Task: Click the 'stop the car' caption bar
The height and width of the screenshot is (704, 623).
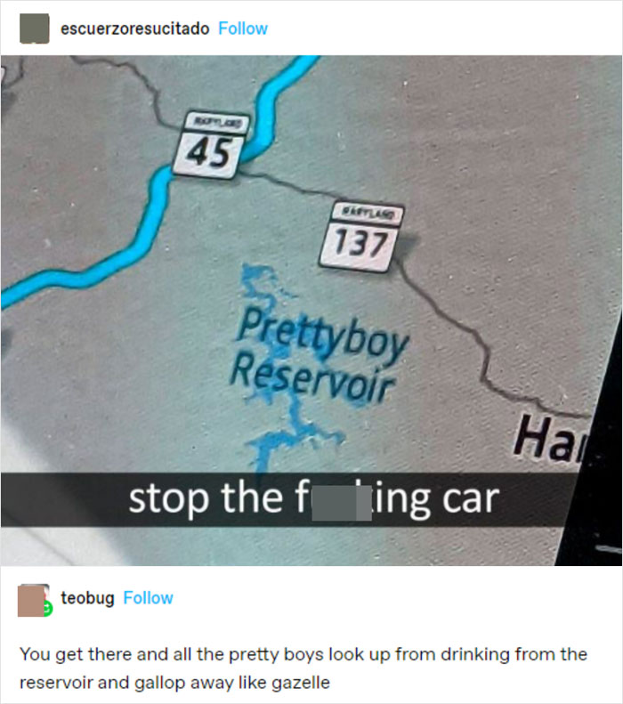Action: point(287,498)
